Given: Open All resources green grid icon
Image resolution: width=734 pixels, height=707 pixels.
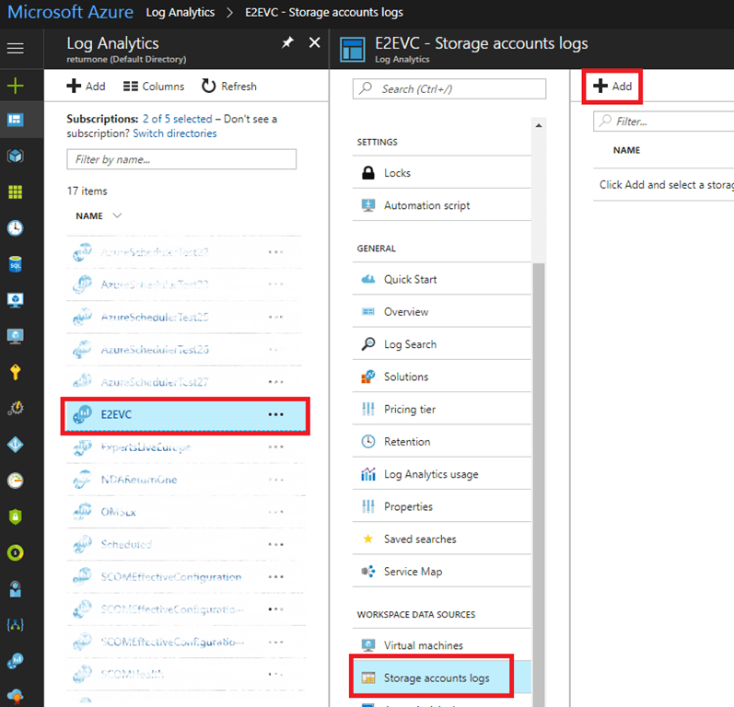Looking at the screenshot, I should click(16, 191).
